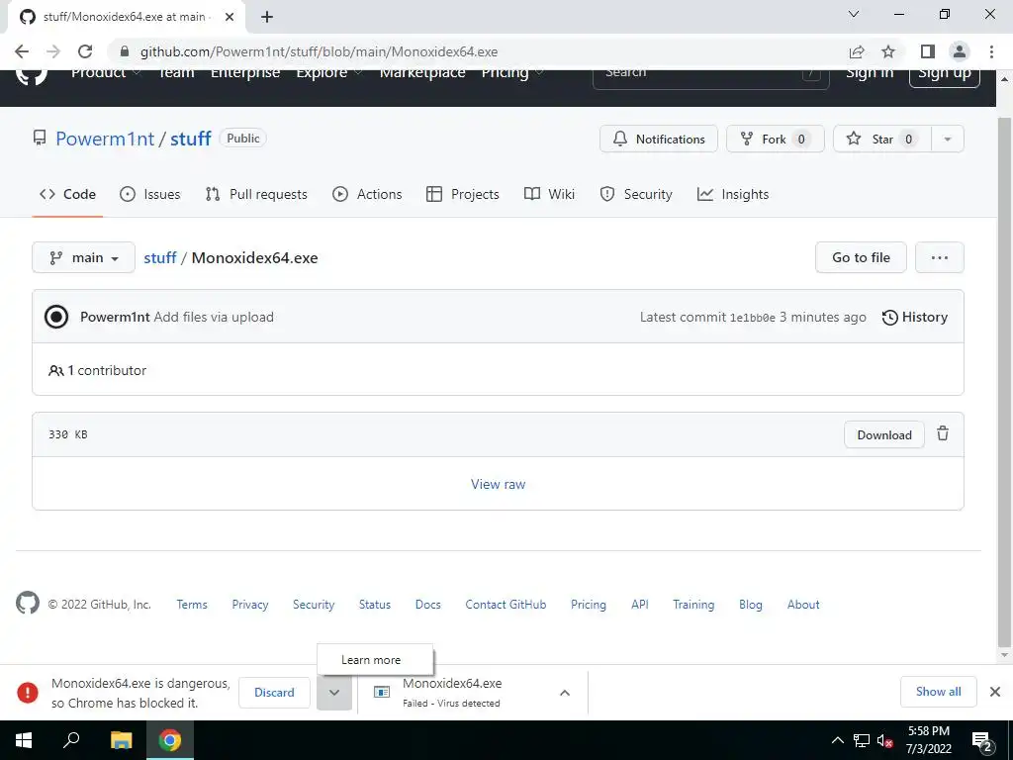Open File Explorer from taskbar
Image resolution: width=1013 pixels, height=760 pixels.
click(121, 740)
